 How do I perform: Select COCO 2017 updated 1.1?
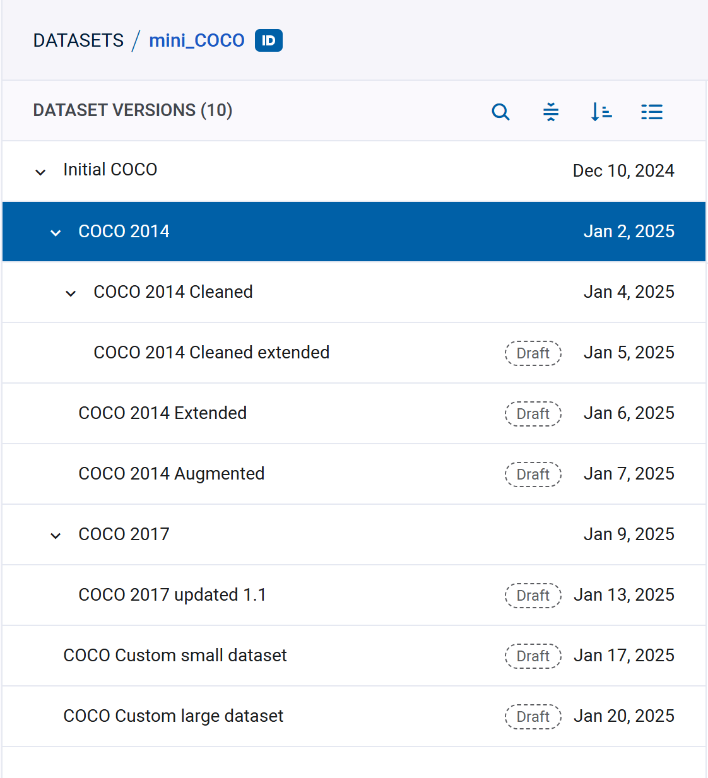172,594
